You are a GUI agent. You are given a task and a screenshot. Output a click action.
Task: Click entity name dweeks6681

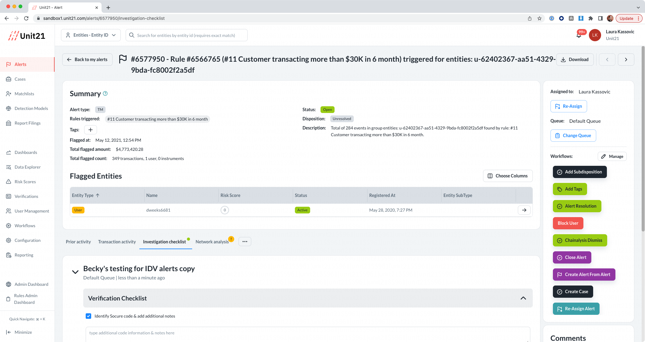point(158,210)
